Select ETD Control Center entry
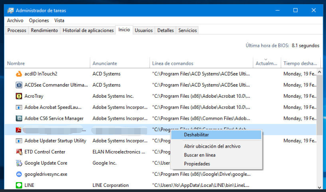 [x=45, y=152]
